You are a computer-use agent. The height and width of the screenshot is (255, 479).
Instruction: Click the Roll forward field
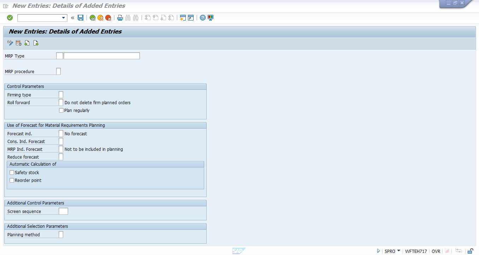click(61, 102)
